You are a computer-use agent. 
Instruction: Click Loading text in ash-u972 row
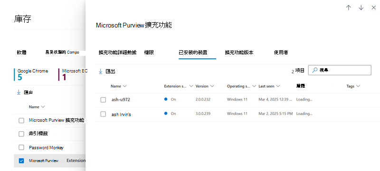tap(304, 99)
